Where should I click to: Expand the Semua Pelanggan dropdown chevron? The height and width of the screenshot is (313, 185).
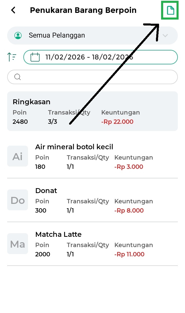tap(165, 36)
